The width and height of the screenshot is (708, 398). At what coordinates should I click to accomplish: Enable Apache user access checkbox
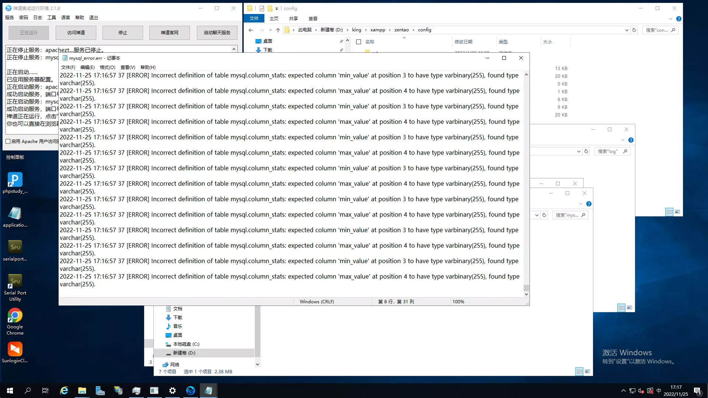[8, 141]
